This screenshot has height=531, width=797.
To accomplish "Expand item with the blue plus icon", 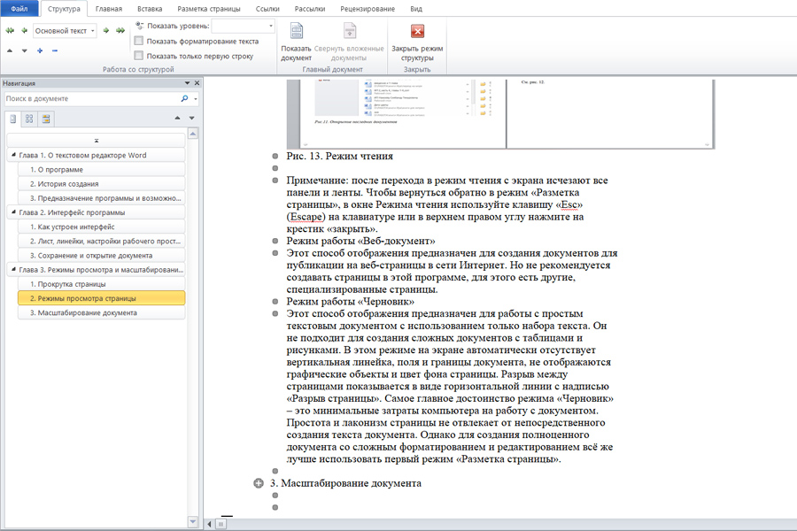I will [40, 50].
